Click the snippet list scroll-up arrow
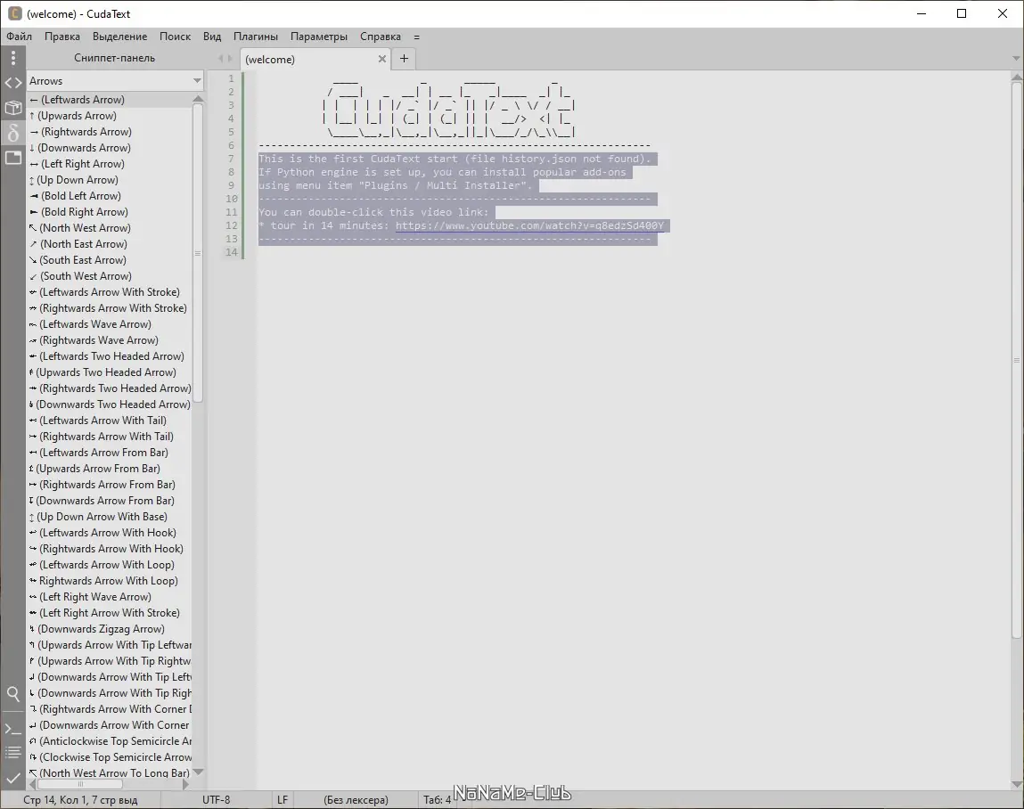The height and width of the screenshot is (809, 1024). pyautogui.click(x=198, y=99)
